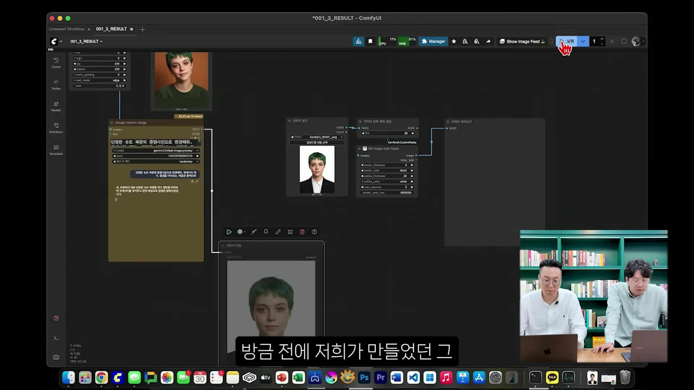Click the red help center icon in sidebar
The width and height of the screenshot is (694, 390).
pyautogui.click(x=56, y=318)
